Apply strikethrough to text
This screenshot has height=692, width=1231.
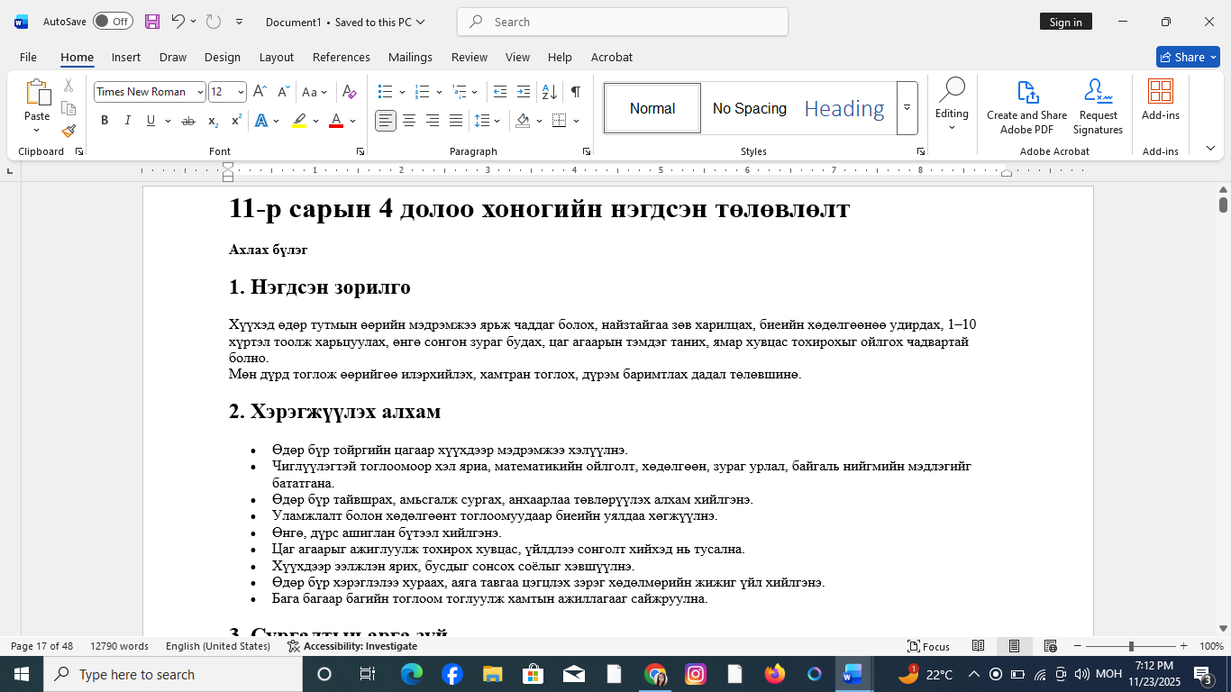pos(188,120)
